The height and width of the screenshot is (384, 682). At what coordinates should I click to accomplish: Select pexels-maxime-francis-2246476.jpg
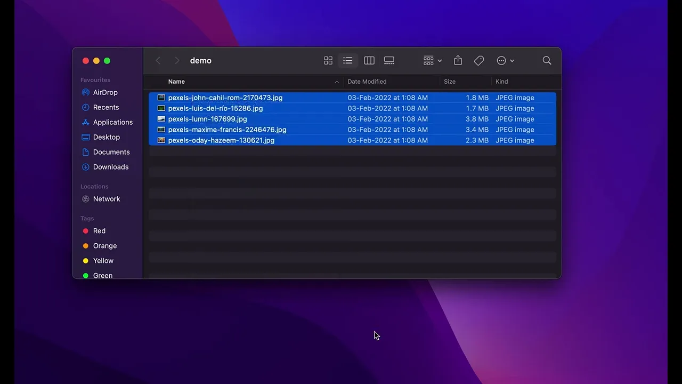point(352,130)
